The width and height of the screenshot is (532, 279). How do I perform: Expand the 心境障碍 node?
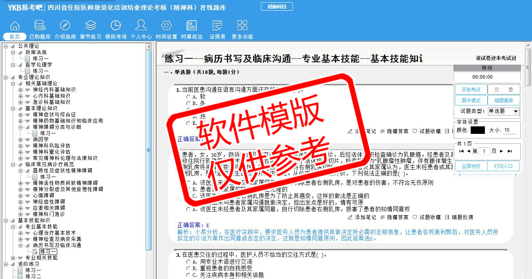click(21, 196)
